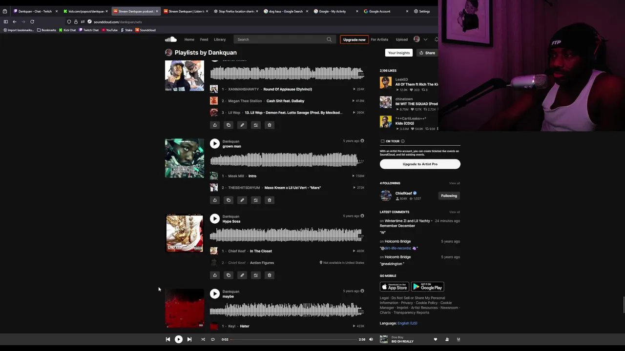Get it on Google Play badge
This screenshot has width=625, height=351.
click(427, 287)
